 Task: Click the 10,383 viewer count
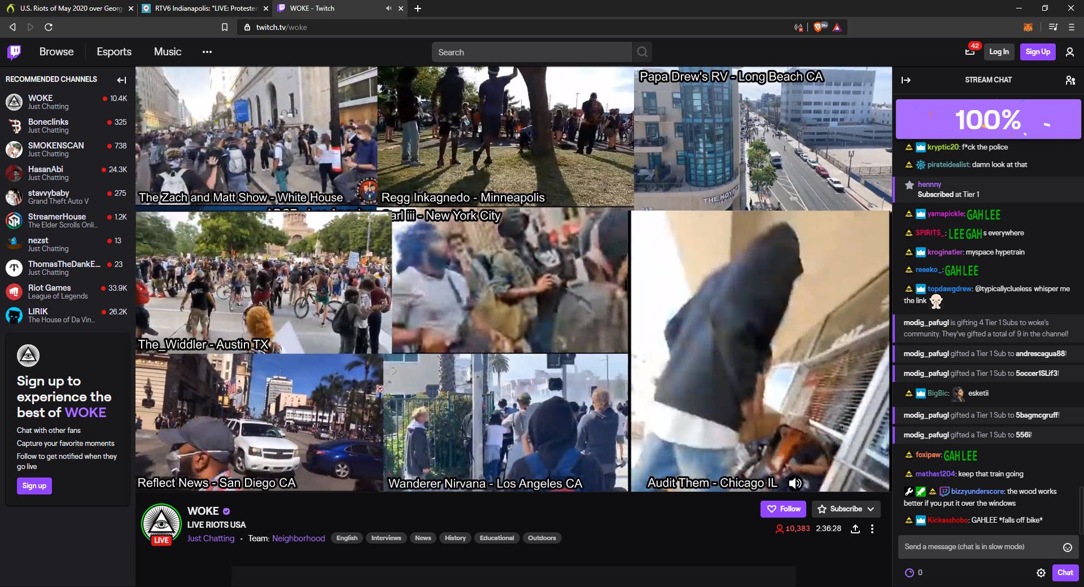click(x=793, y=529)
